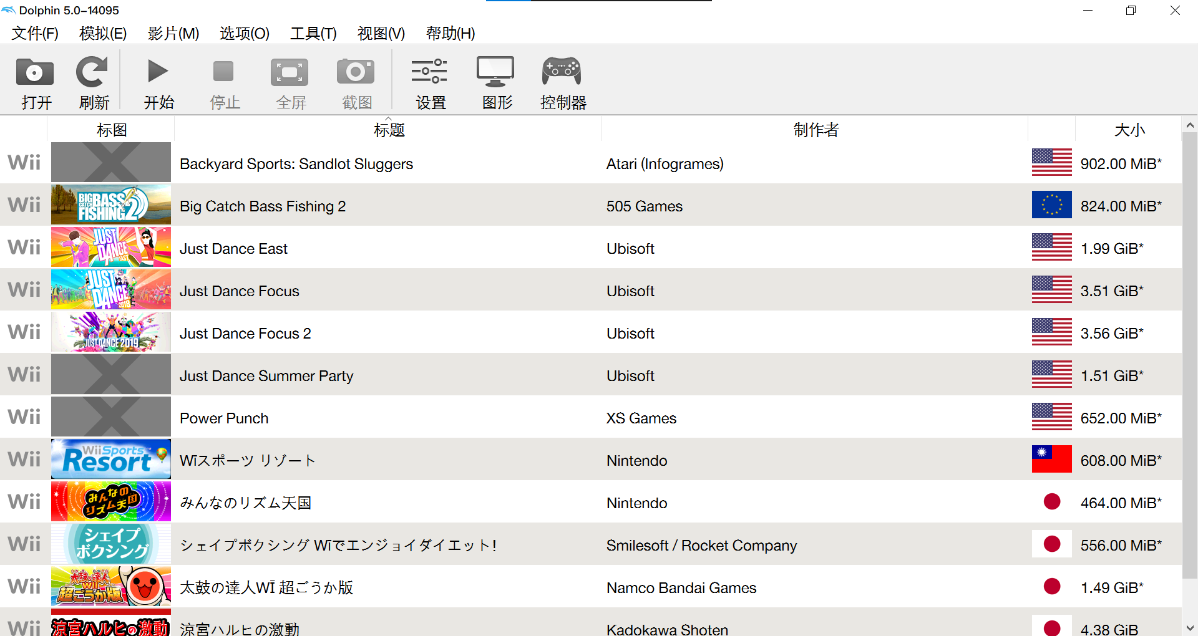
Task: Sort list by 大小 column header
Action: coord(1129,130)
